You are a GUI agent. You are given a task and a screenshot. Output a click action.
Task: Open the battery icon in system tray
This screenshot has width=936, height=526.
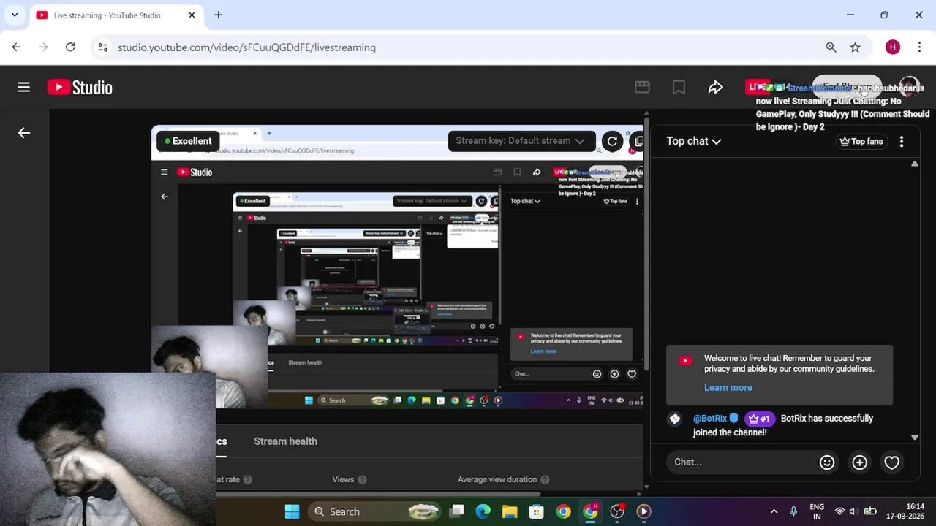click(x=870, y=511)
